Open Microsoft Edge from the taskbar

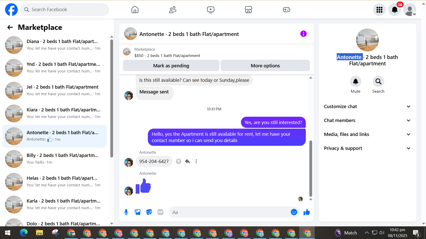(24, 233)
